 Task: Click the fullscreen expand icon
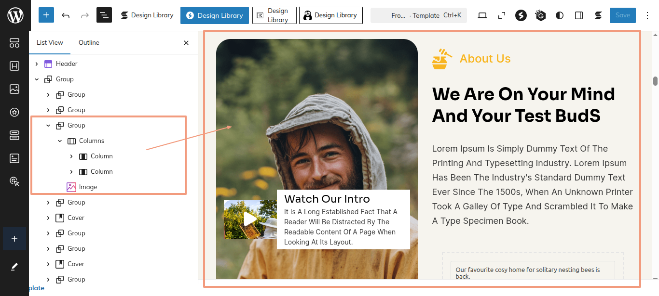502,15
